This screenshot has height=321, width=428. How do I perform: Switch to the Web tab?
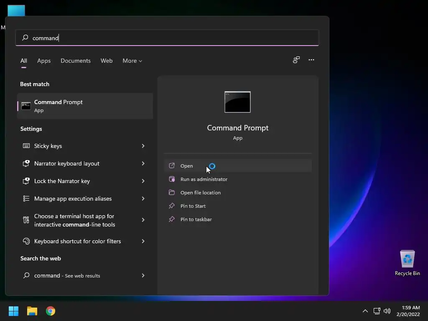[107, 61]
